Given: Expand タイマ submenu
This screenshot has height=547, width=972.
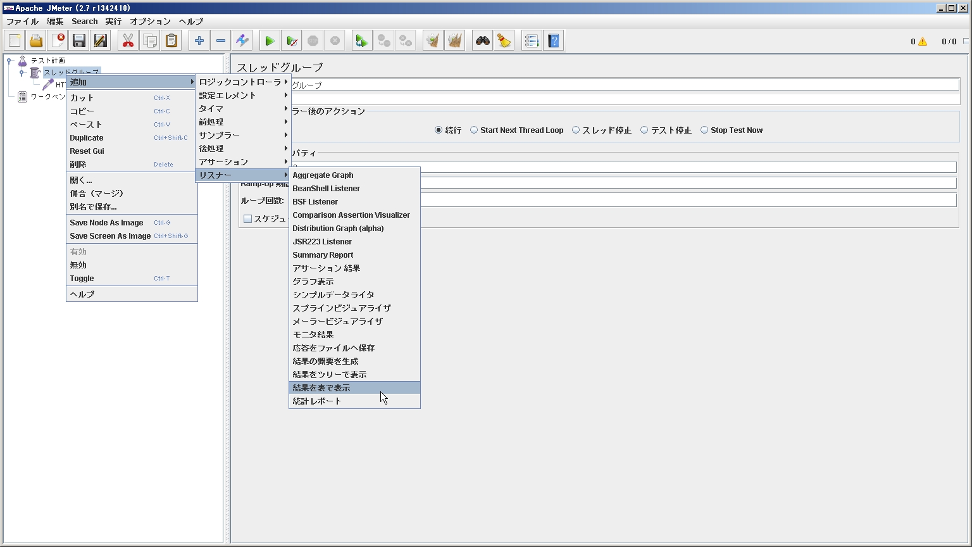Looking at the screenshot, I should point(243,109).
